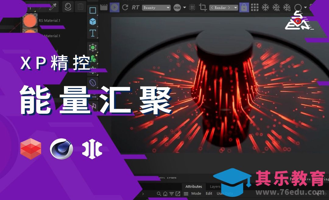
Task: Select the Cube primitive tool
Action: click(93, 21)
